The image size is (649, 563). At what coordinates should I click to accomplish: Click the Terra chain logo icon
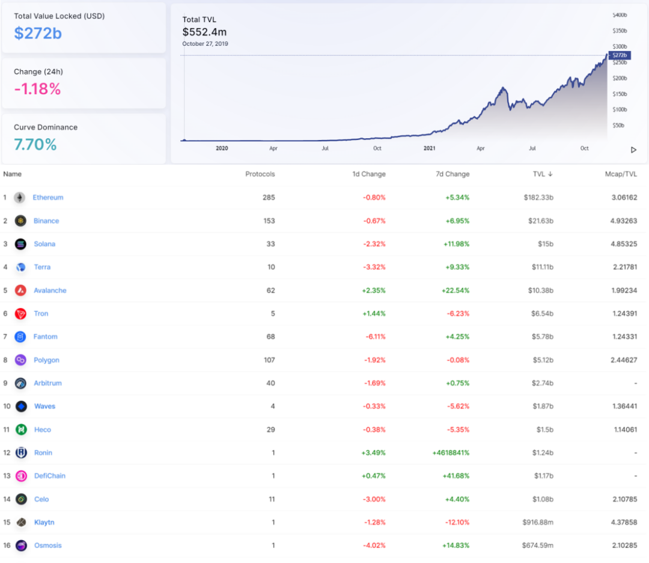click(20, 267)
